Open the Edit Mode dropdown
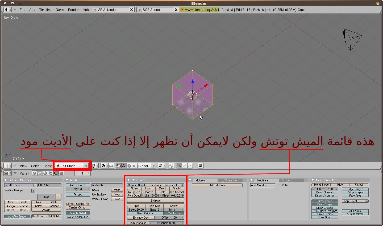 click(x=72, y=166)
